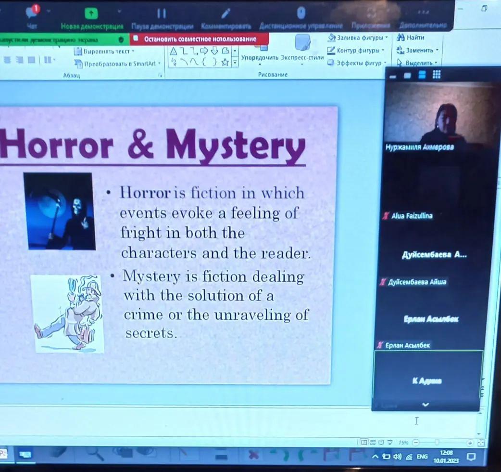This screenshot has height=472, width=501.
Task: Open the Align Text menu
Action: point(104,51)
